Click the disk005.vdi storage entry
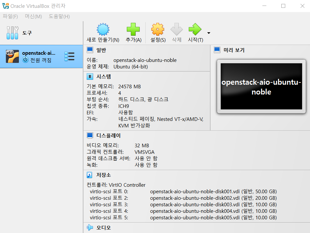The width and height of the screenshot is (310, 233). point(213,218)
